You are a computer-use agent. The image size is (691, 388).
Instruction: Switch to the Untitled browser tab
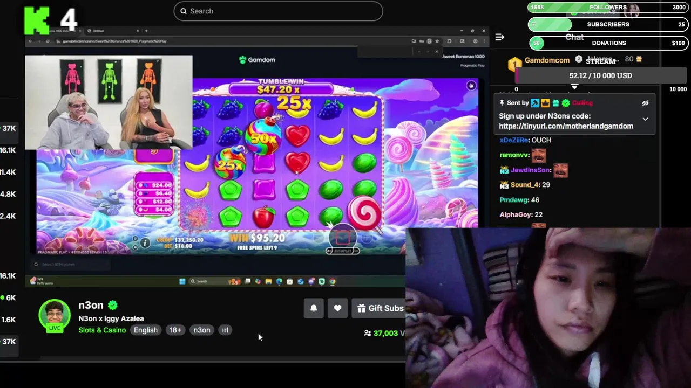tap(112, 31)
